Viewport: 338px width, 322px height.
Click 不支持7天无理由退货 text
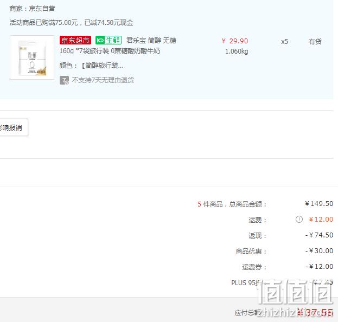coord(103,80)
